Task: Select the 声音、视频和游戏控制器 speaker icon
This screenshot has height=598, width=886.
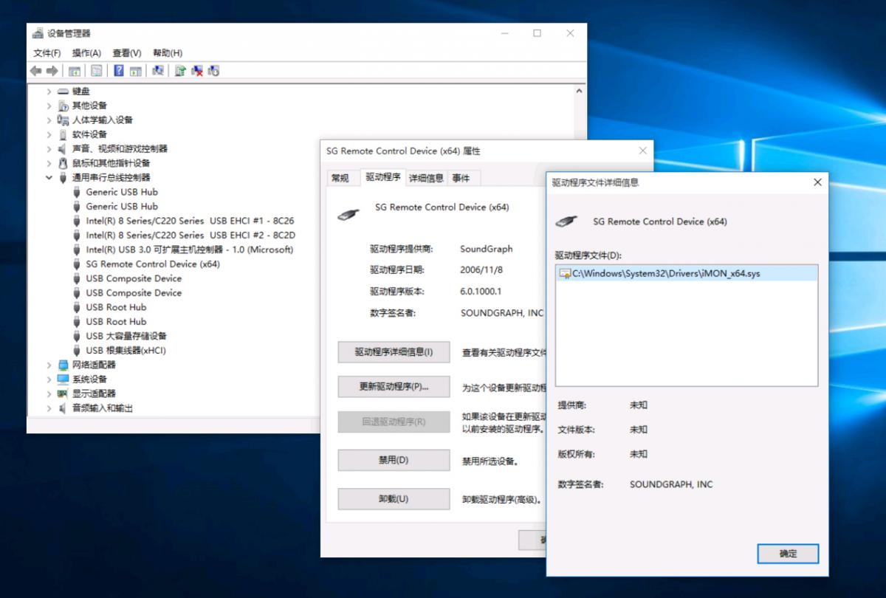Action: [x=63, y=148]
